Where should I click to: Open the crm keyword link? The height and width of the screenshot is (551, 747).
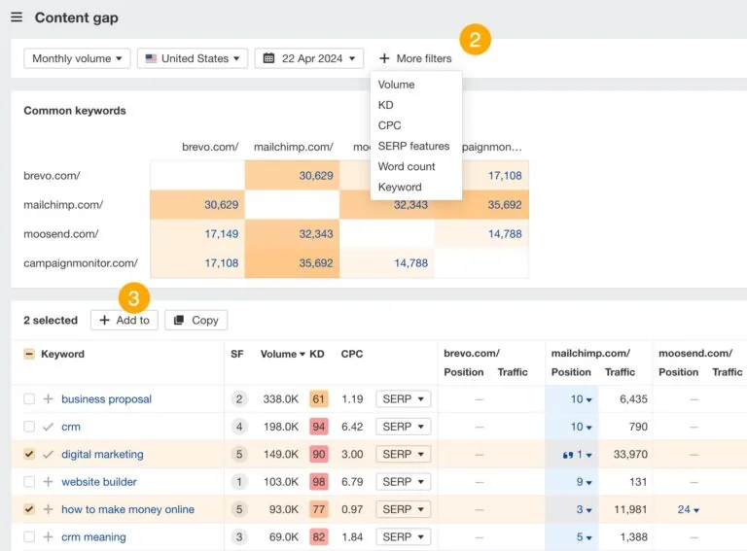coord(71,427)
